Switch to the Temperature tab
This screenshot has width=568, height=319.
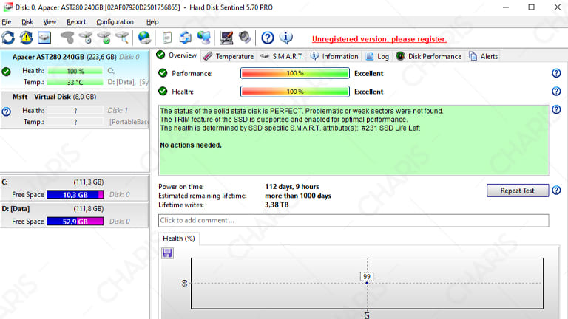(229, 56)
